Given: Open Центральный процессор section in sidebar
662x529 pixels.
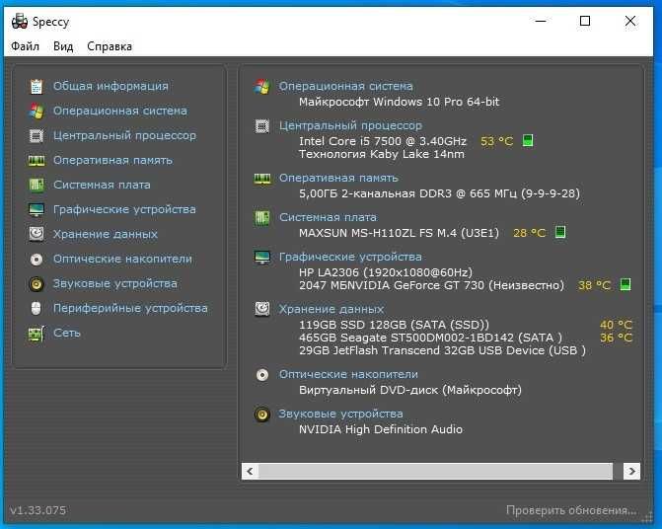Looking at the screenshot, I should (x=124, y=135).
